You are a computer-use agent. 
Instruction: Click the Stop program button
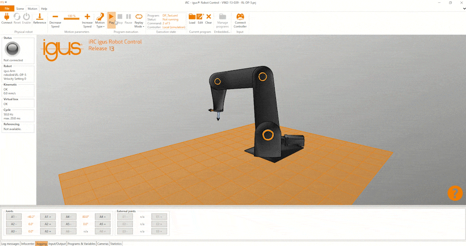(x=120, y=18)
